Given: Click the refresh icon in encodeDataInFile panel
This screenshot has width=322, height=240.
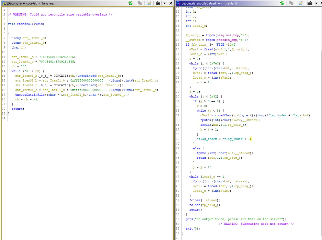Looking at the screenshot, I should click(x=282, y=3).
